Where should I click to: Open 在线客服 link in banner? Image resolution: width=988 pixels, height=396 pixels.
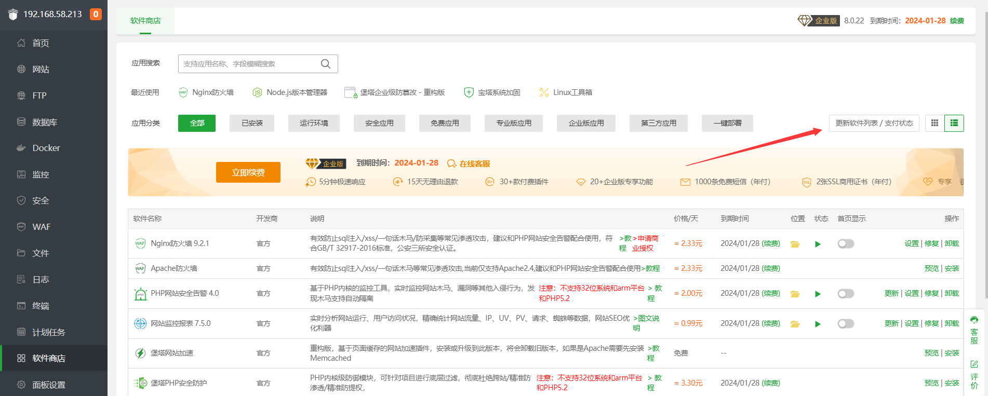469,163
